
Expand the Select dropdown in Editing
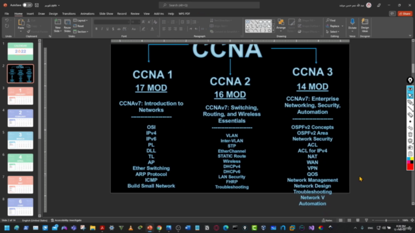coord(333,32)
